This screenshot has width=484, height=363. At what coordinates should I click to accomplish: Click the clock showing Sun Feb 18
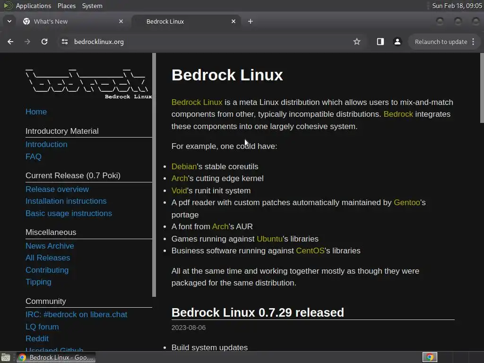coord(457,6)
